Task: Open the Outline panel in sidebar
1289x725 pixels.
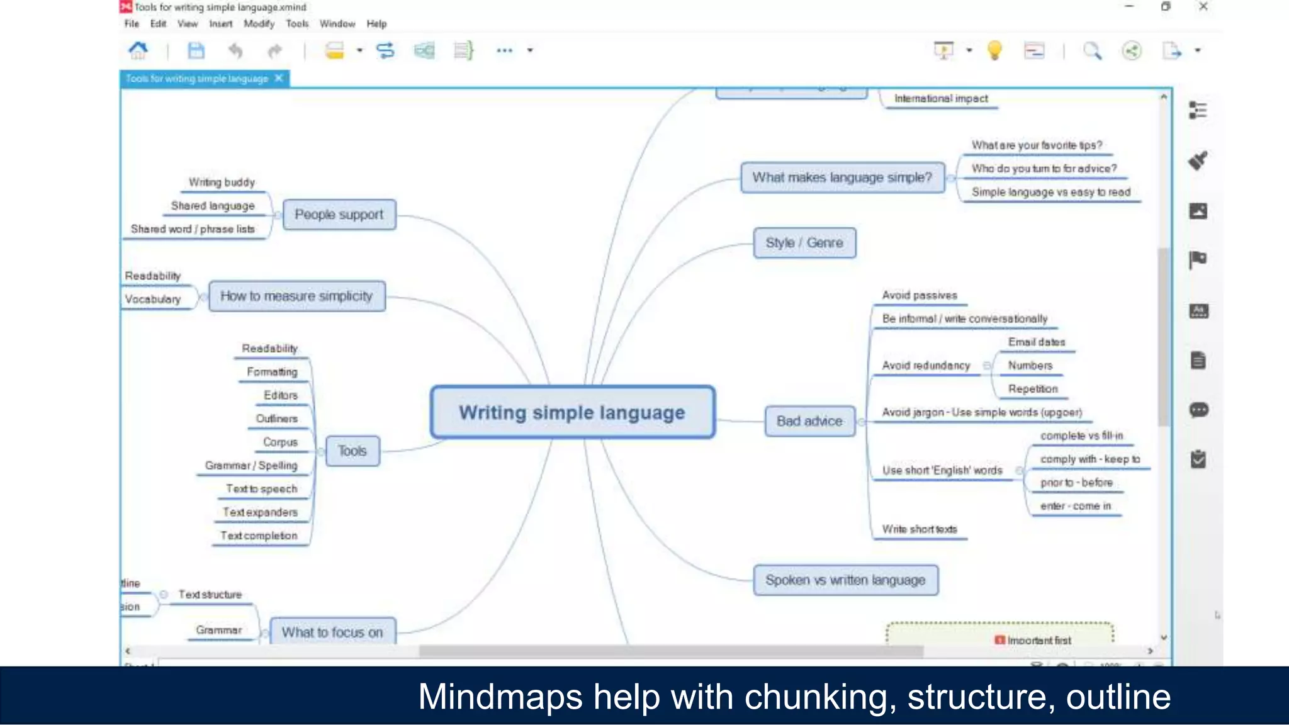Action: pos(1198,111)
